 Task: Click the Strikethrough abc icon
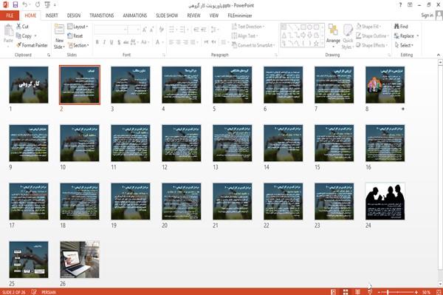click(x=126, y=42)
